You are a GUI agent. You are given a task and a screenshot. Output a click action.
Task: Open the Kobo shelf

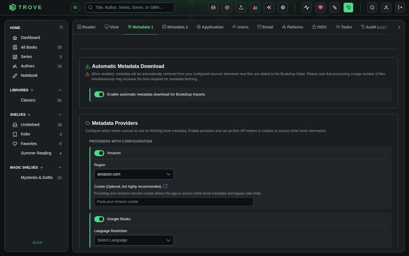[36, 134]
